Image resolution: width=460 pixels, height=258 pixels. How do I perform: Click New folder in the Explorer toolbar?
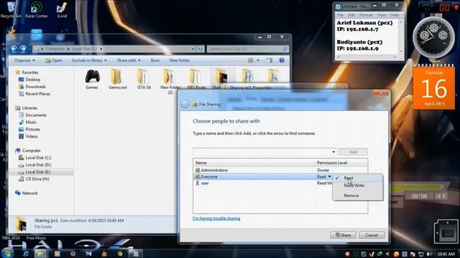[x=179, y=60]
